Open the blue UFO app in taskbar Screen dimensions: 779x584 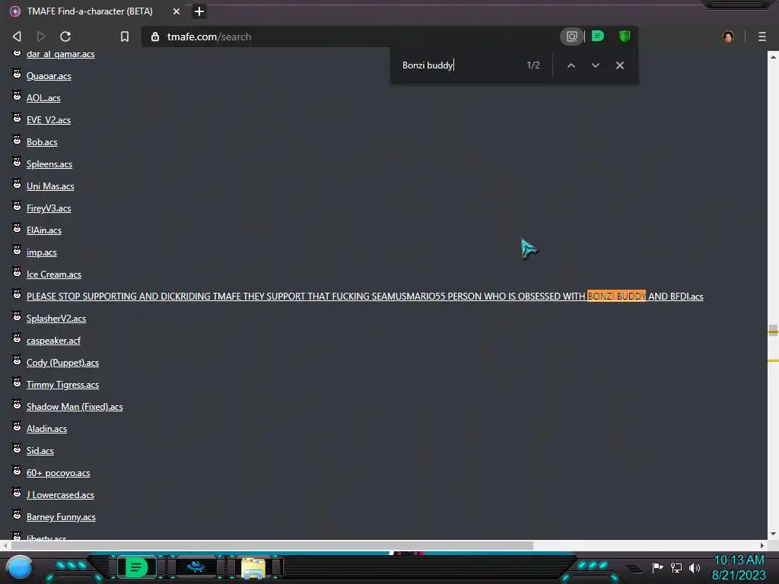(196, 567)
